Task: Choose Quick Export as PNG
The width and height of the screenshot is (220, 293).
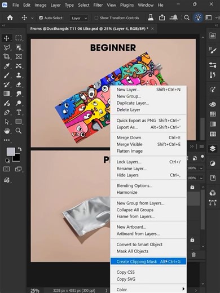Action: pyautogui.click(x=148, y=121)
